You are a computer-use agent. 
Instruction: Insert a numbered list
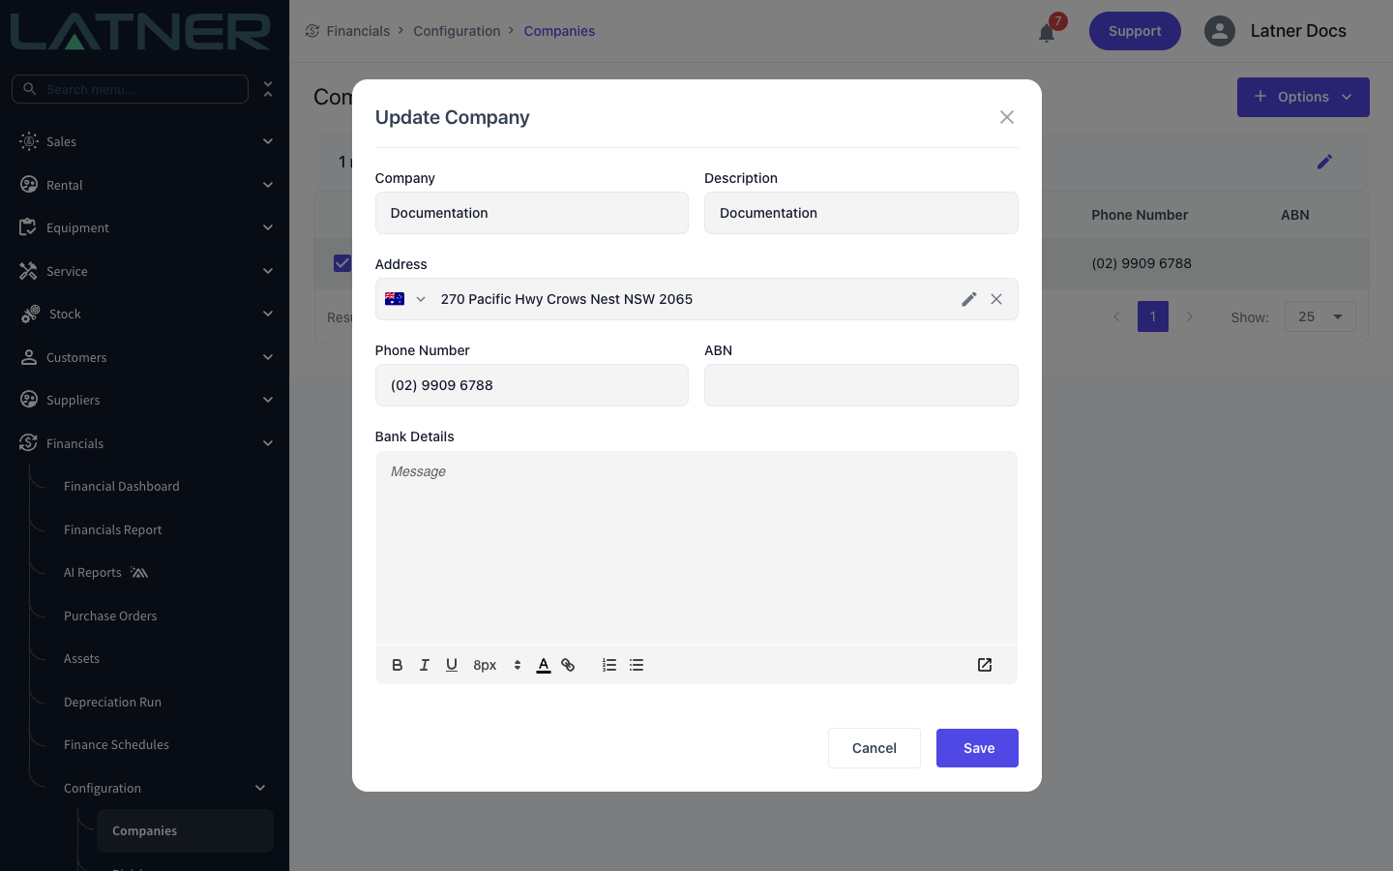point(609,665)
